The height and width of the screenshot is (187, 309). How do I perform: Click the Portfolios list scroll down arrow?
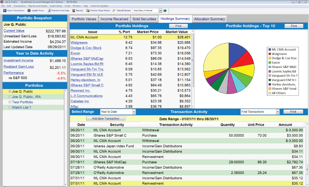tap(66, 185)
